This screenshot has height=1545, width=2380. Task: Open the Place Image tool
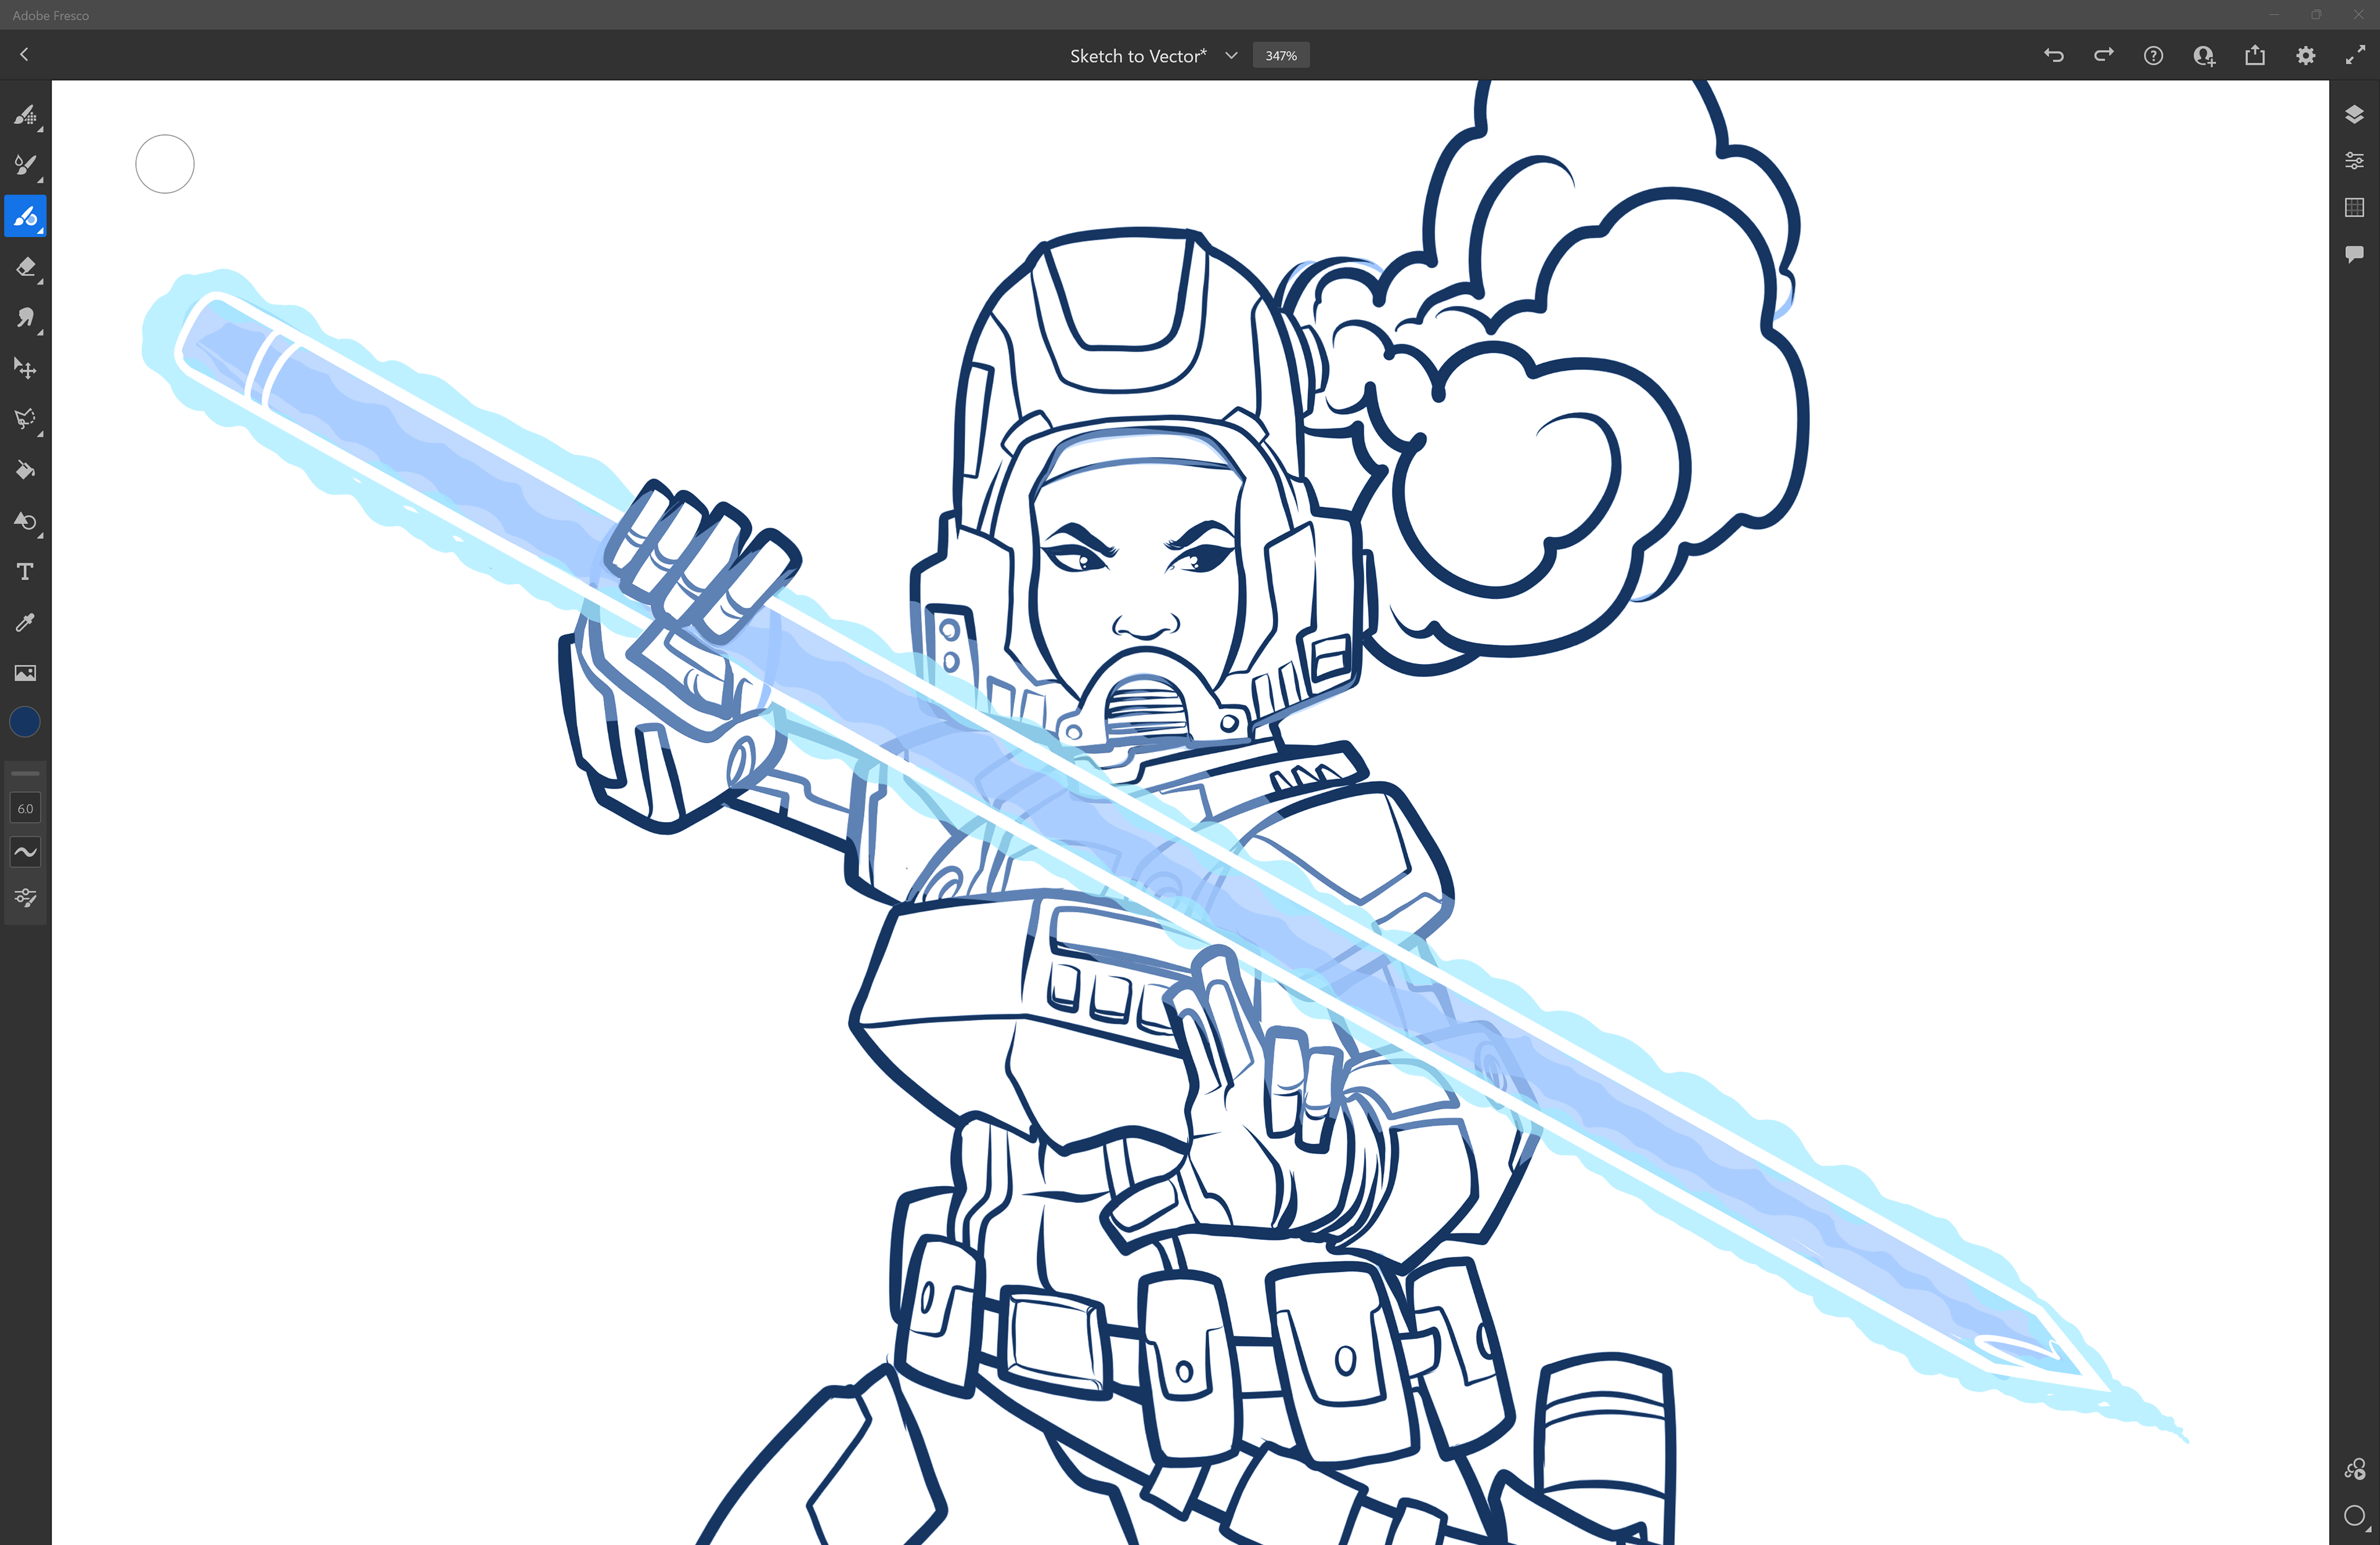coord(25,673)
